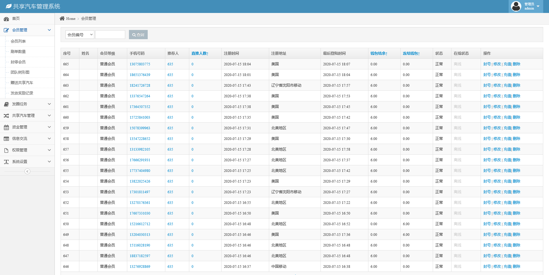Click the edit icon beside 会员管理
Image resolution: width=549 pixels, height=275 pixels.
[x=6, y=30]
